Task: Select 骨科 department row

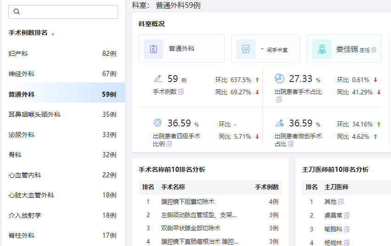Action: coord(62,155)
